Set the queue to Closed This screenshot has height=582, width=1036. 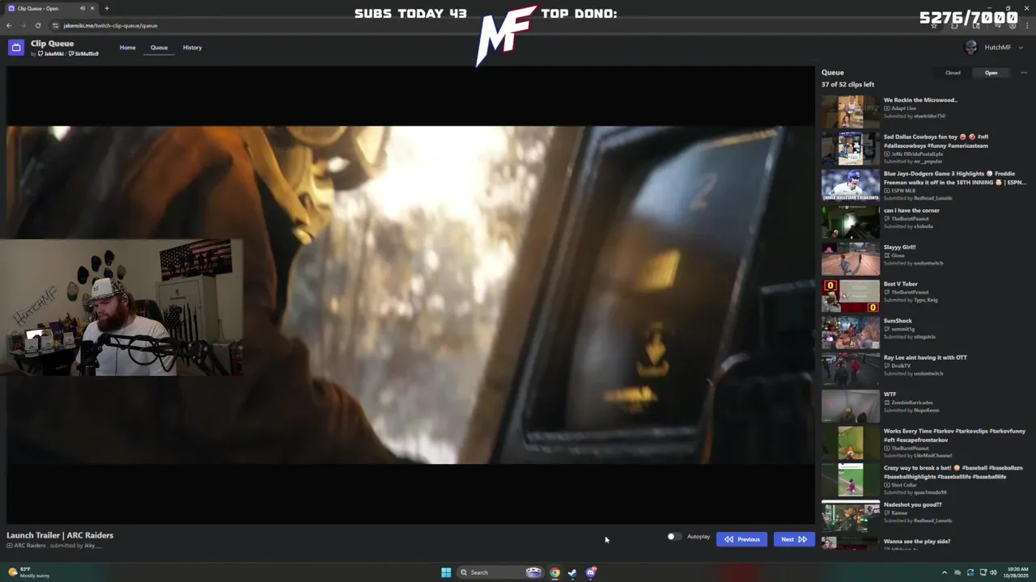point(953,73)
